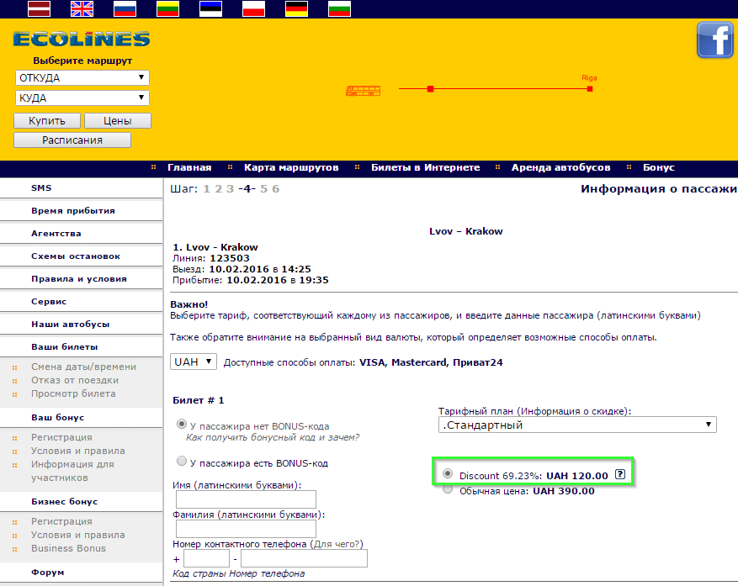Select the British flag for English

(x=82, y=9)
